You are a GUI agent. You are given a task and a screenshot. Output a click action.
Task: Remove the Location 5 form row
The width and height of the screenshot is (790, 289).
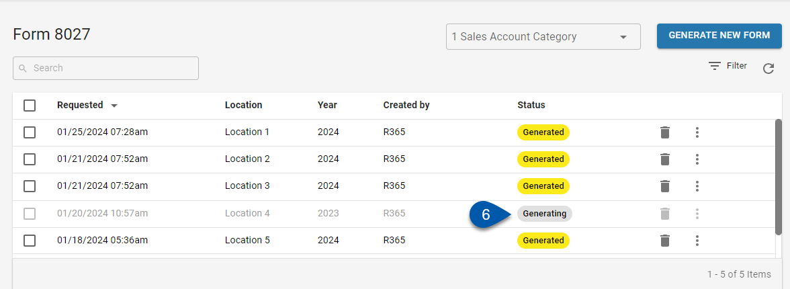pos(665,241)
